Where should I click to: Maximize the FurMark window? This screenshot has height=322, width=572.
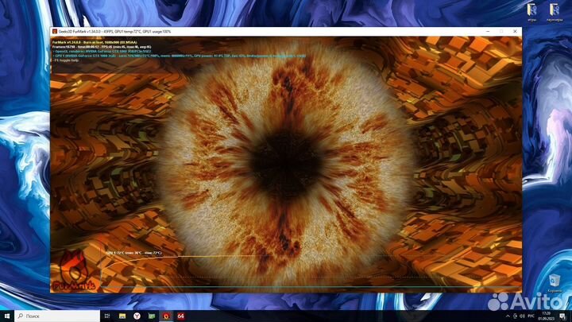501,31
